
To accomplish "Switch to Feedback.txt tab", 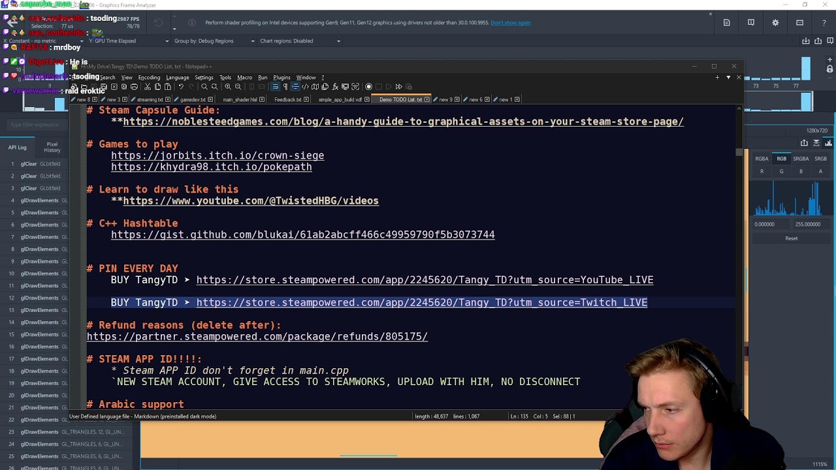I will tap(288, 100).
